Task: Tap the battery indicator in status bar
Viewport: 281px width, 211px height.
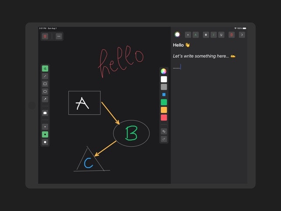Action: point(244,28)
